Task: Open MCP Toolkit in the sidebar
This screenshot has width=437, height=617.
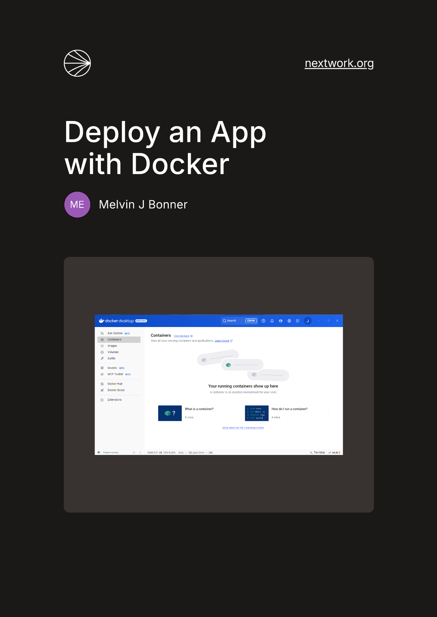Action: [119, 374]
